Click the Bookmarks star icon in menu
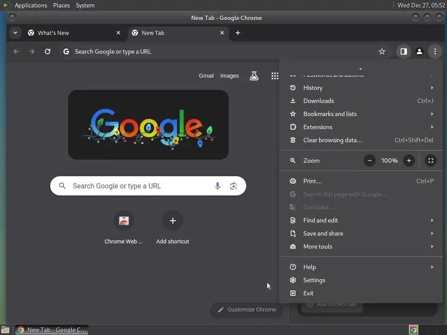 click(293, 114)
